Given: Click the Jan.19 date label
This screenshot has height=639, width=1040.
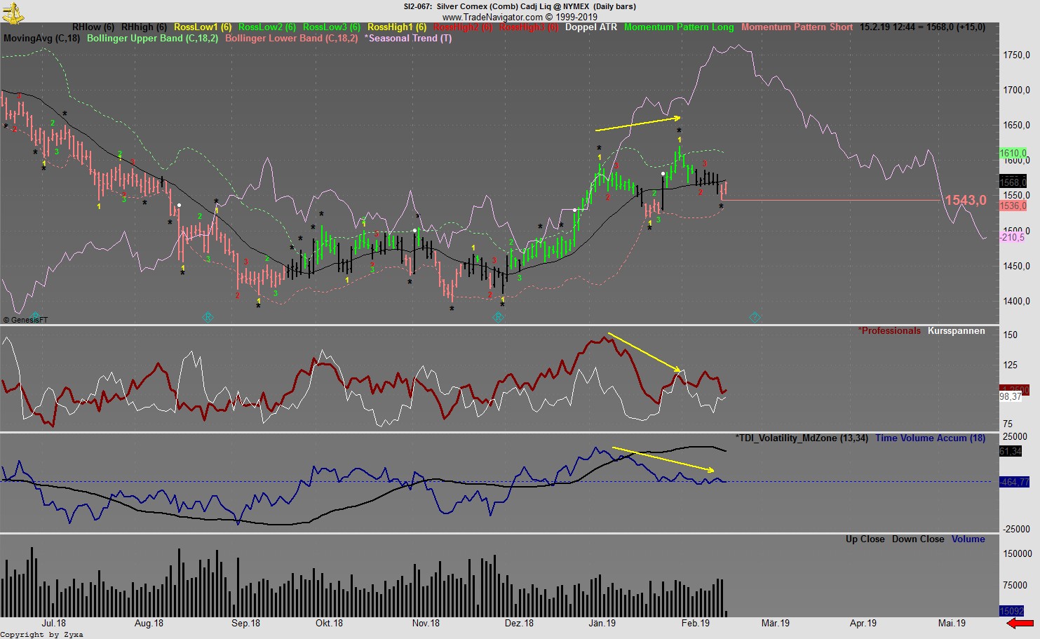Looking at the screenshot, I should pyautogui.click(x=602, y=624).
